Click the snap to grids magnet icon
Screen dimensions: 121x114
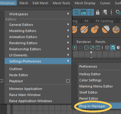tap(118, 12)
